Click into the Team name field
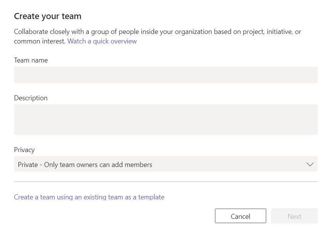Viewport: 330px width, 236px height. 166,75
